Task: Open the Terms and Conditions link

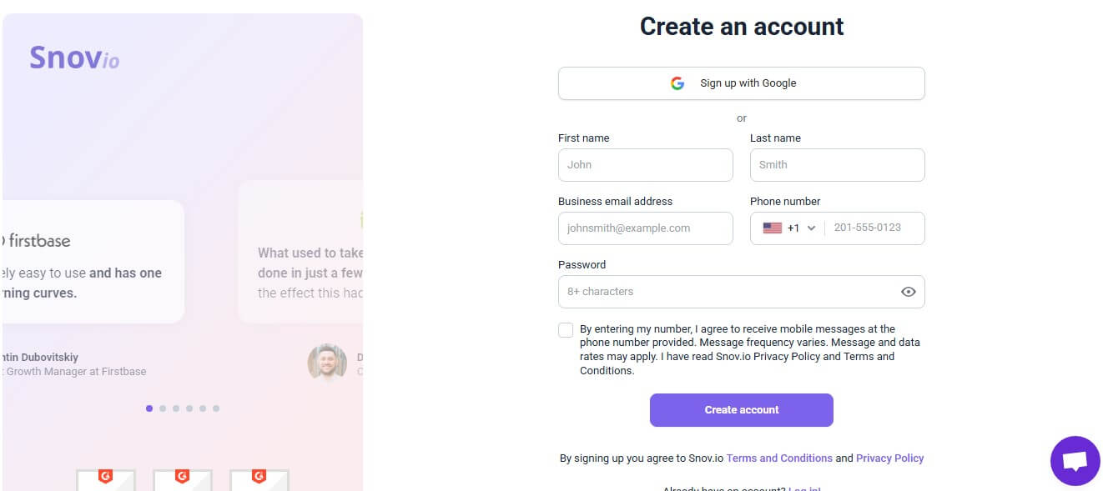Action: coord(779,458)
